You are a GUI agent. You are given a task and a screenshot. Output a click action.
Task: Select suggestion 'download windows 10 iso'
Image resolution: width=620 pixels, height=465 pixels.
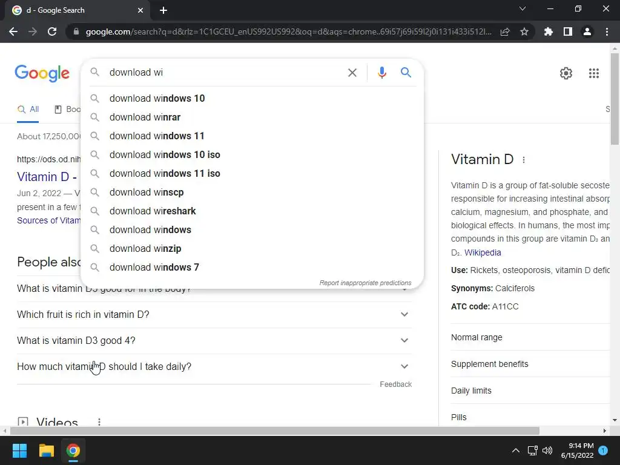point(251,154)
